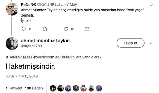Click the first liker avatar in the row
This screenshot has width=159, height=93.
point(53,88)
